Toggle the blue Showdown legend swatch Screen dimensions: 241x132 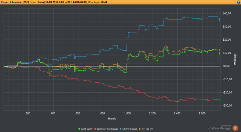click(x=120, y=129)
